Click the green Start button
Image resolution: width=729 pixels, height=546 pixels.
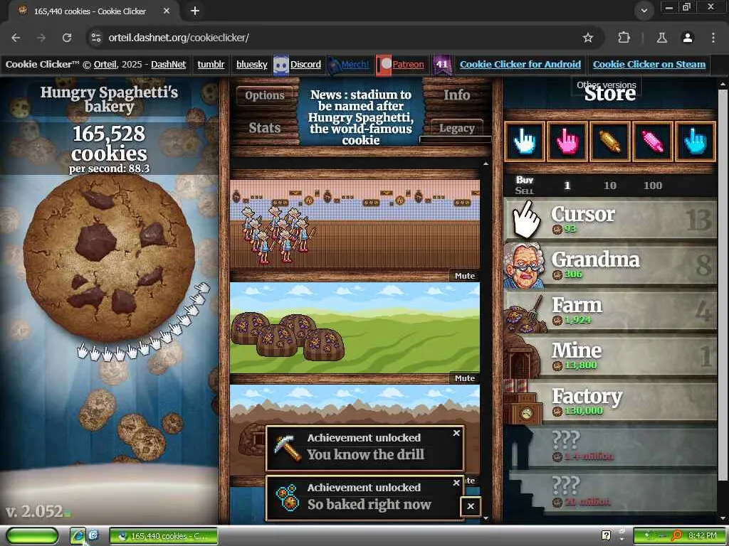[x=31, y=536]
